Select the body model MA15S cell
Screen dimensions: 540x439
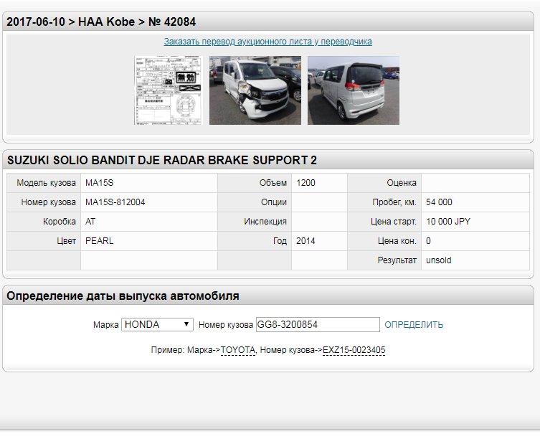pos(149,183)
